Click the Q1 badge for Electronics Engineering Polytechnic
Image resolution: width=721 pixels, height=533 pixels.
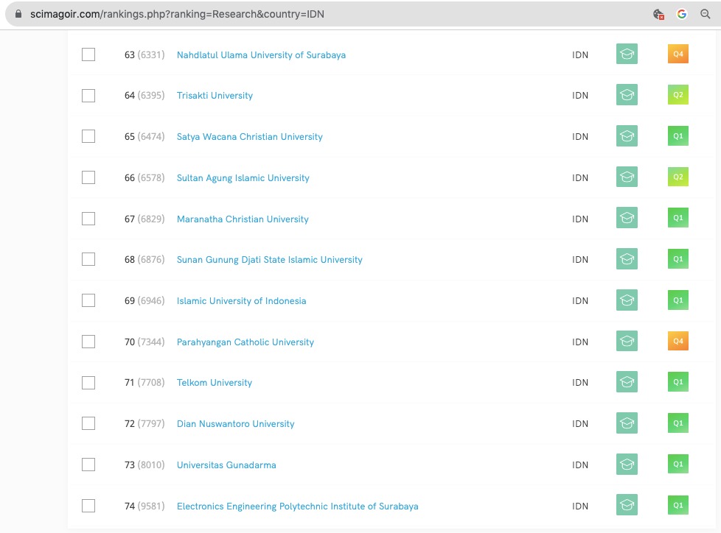pyautogui.click(x=678, y=505)
